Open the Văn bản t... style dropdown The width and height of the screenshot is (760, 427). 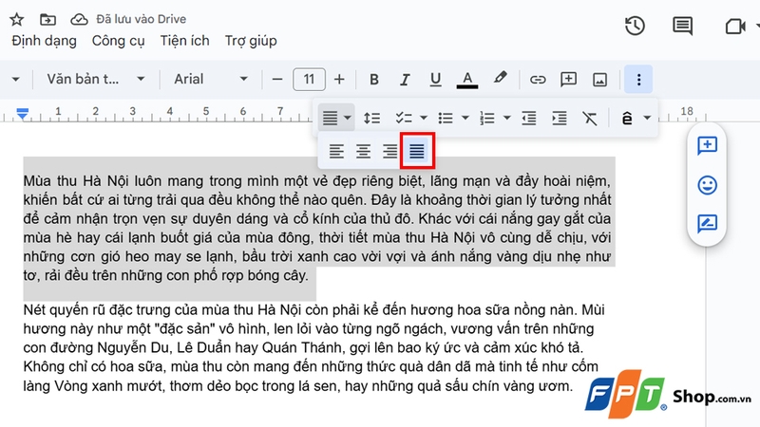click(x=96, y=79)
